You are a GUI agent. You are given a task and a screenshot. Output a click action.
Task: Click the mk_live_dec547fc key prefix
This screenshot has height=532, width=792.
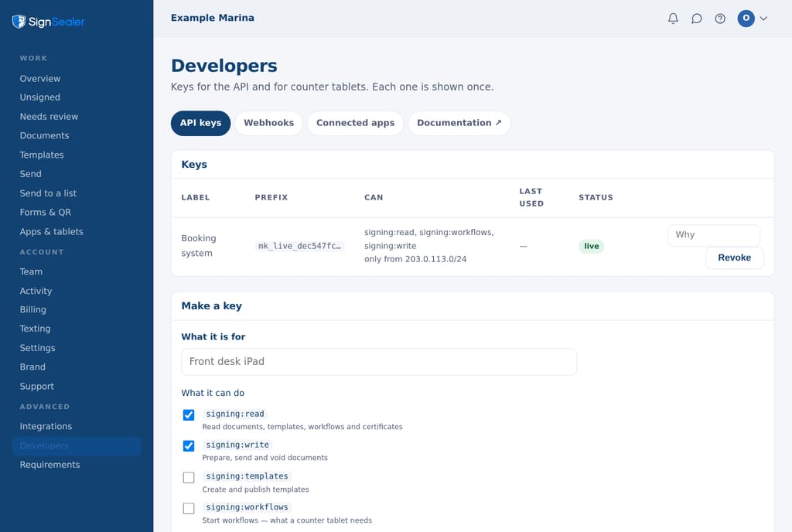[299, 247]
